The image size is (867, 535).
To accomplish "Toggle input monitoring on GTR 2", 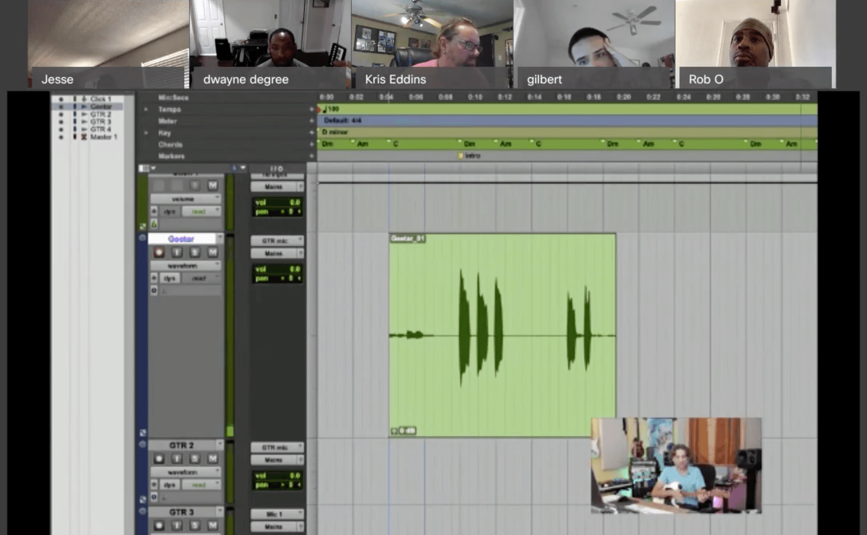I will click(177, 458).
